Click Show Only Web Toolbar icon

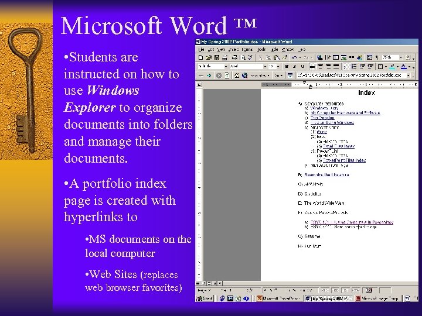(x=290, y=75)
